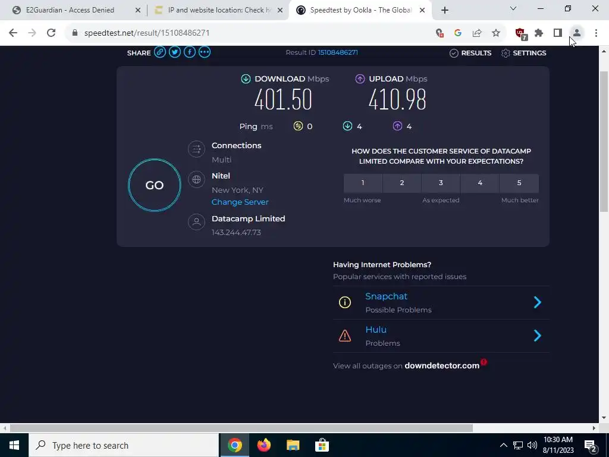Share result on Twitter

point(175,52)
